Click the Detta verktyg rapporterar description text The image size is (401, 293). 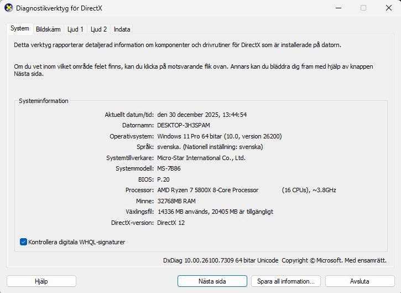click(x=178, y=45)
